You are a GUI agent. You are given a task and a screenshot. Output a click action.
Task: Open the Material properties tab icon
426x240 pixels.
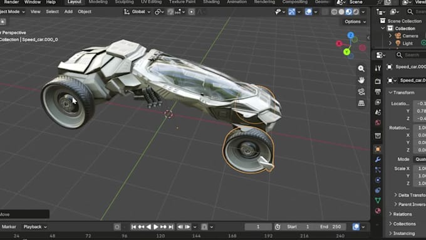coord(378,211)
